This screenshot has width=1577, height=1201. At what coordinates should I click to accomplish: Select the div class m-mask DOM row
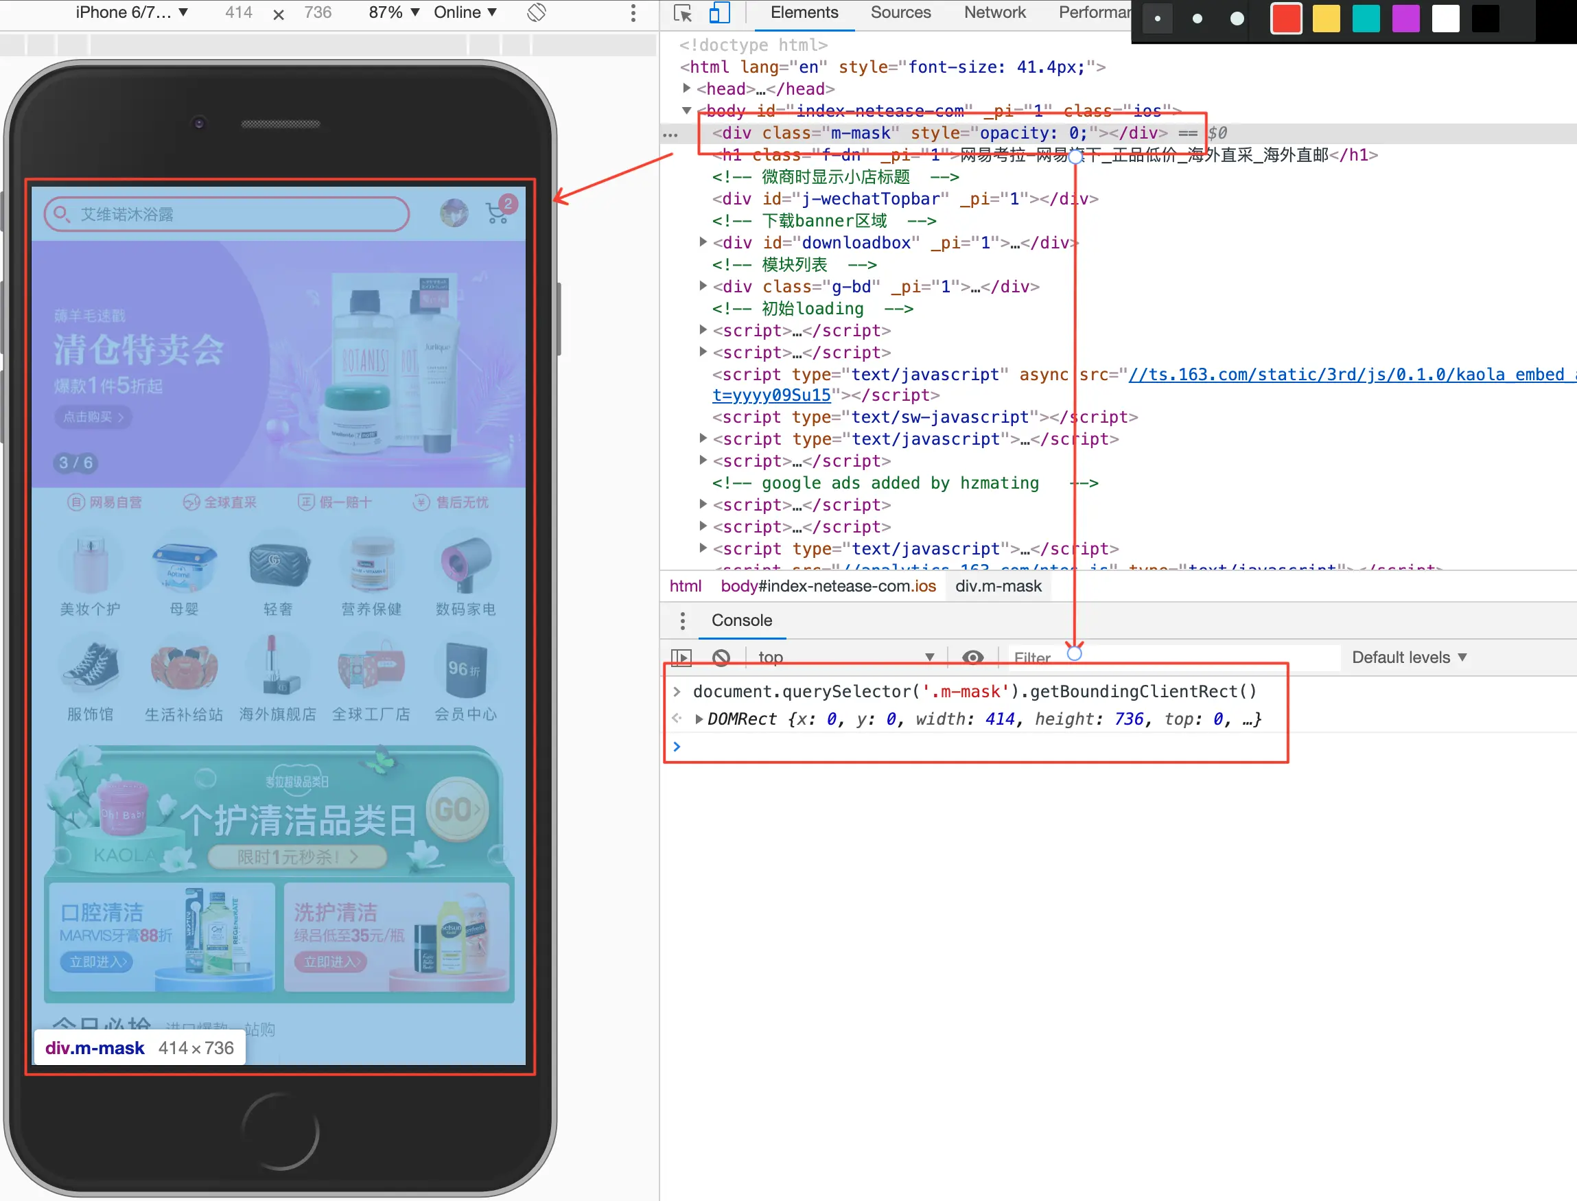click(x=1118, y=133)
